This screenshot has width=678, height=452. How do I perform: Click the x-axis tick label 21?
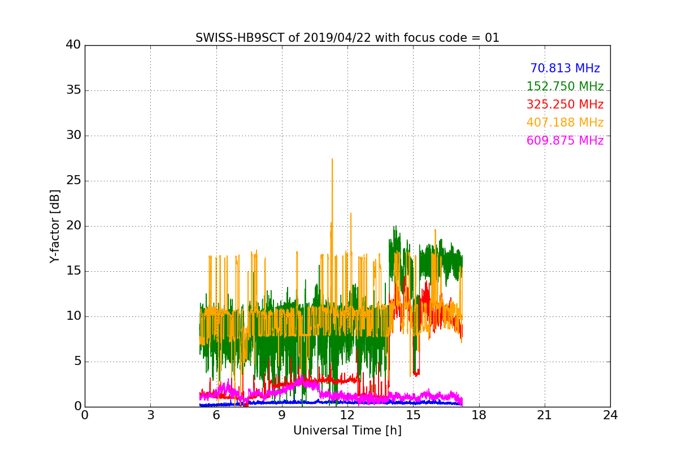(x=545, y=415)
